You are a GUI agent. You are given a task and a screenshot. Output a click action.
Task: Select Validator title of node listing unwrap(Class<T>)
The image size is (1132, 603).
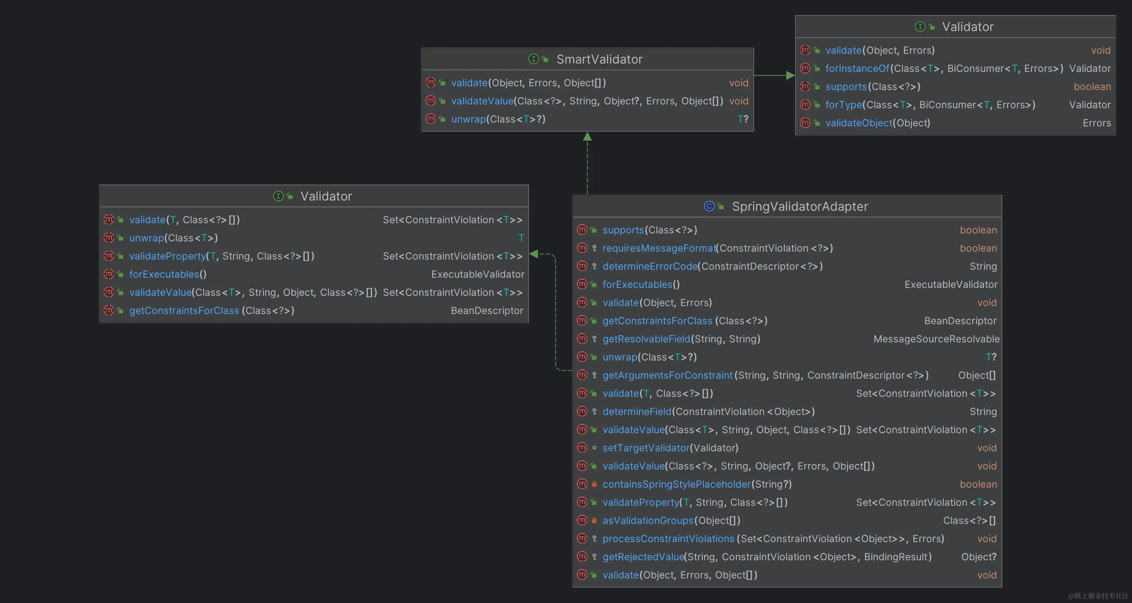tap(326, 196)
